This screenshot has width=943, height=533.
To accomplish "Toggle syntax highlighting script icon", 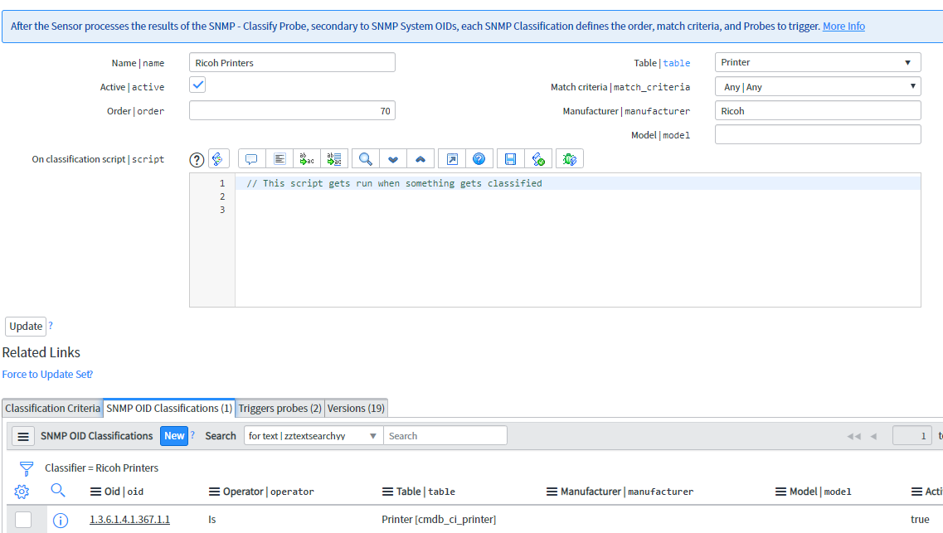I will pyautogui.click(x=217, y=159).
